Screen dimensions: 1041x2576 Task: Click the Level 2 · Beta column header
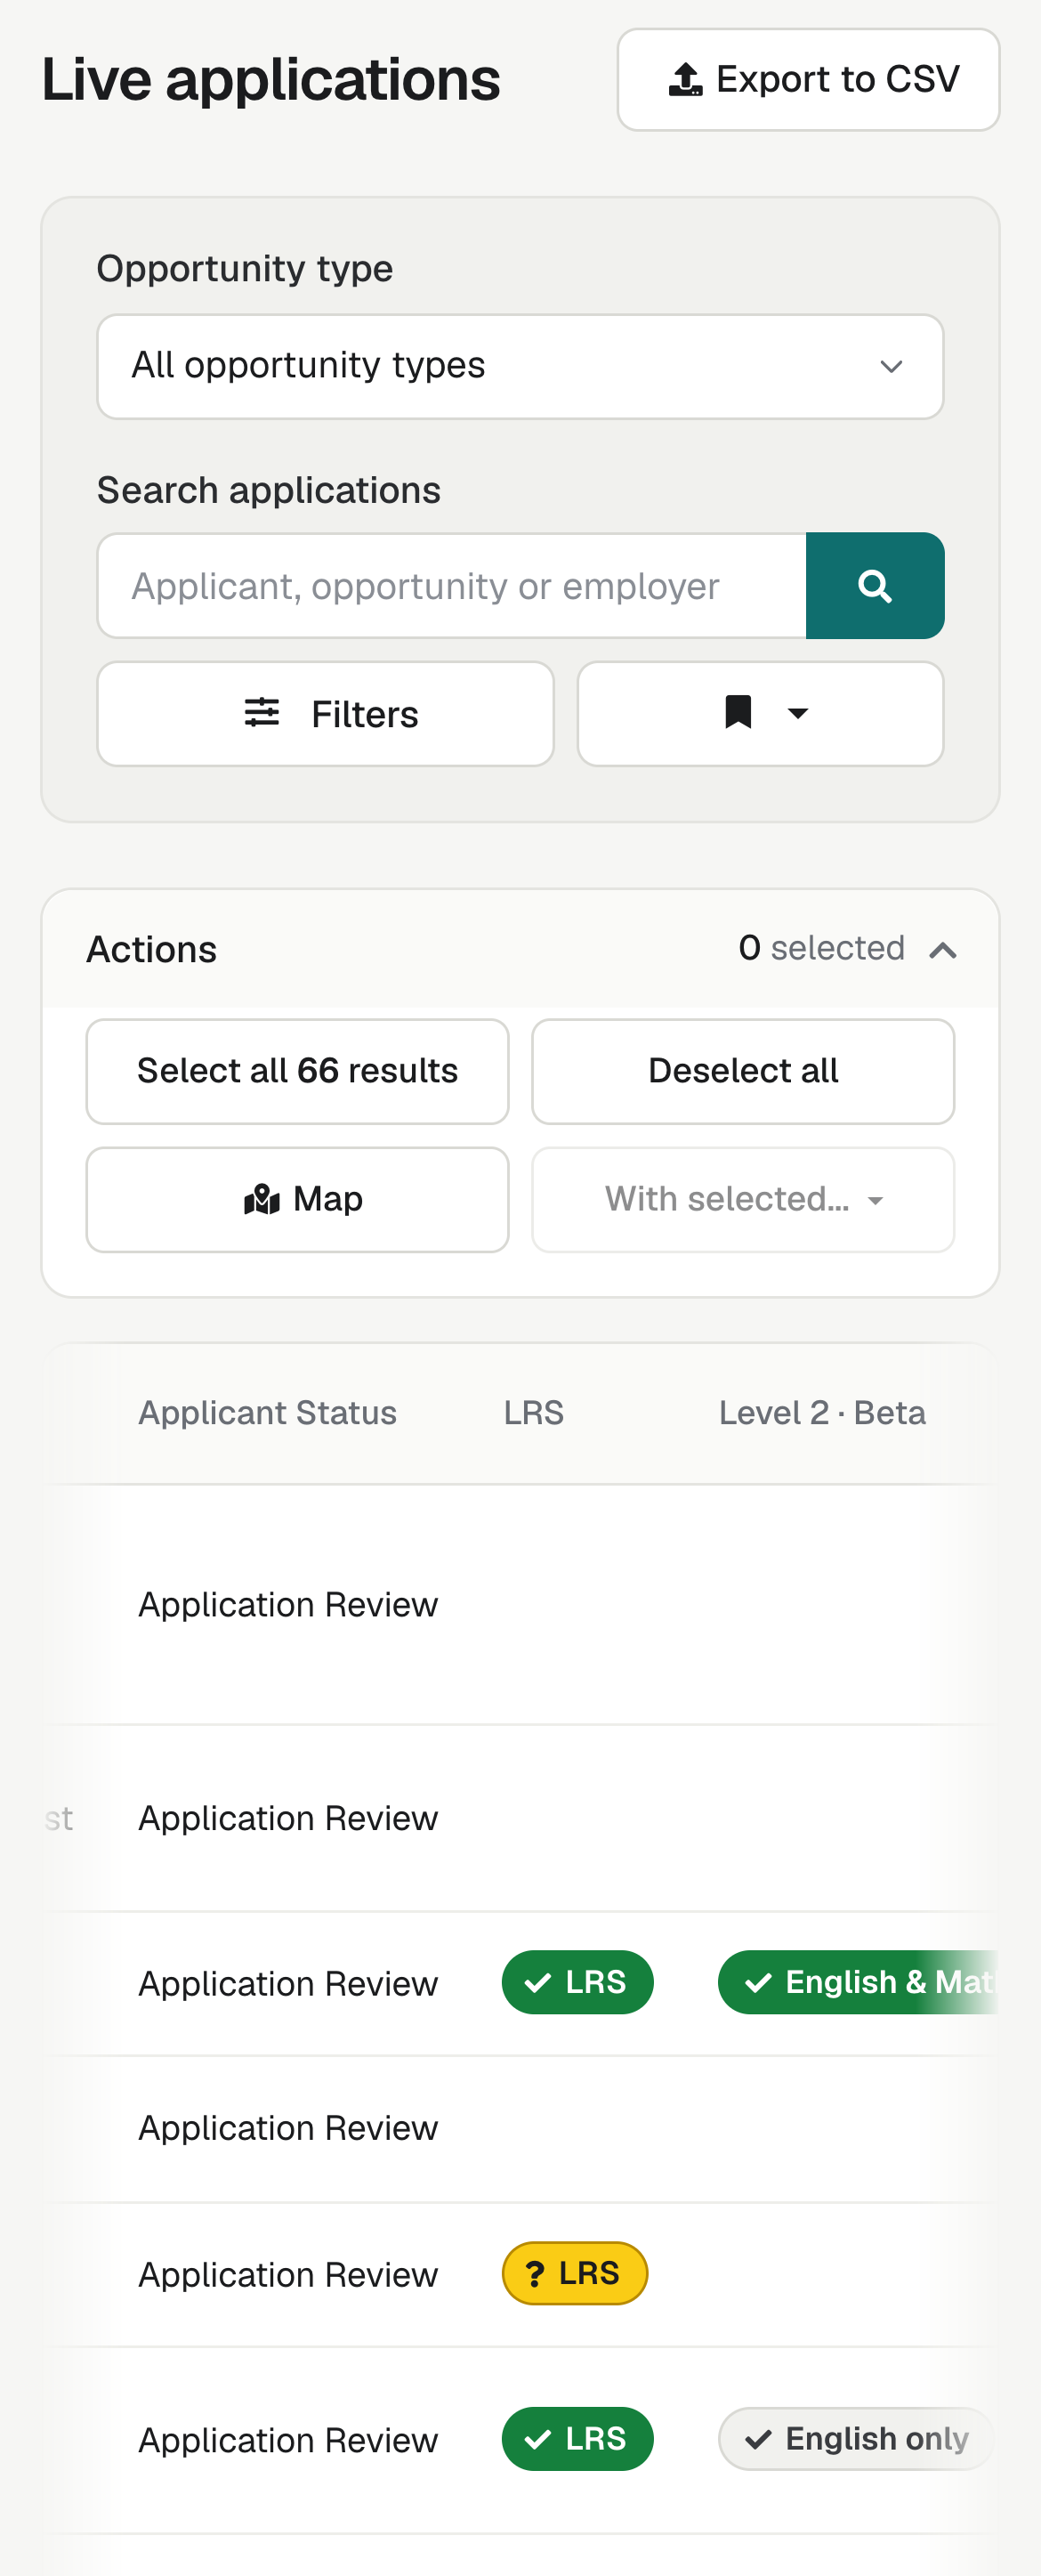(822, 1413)
